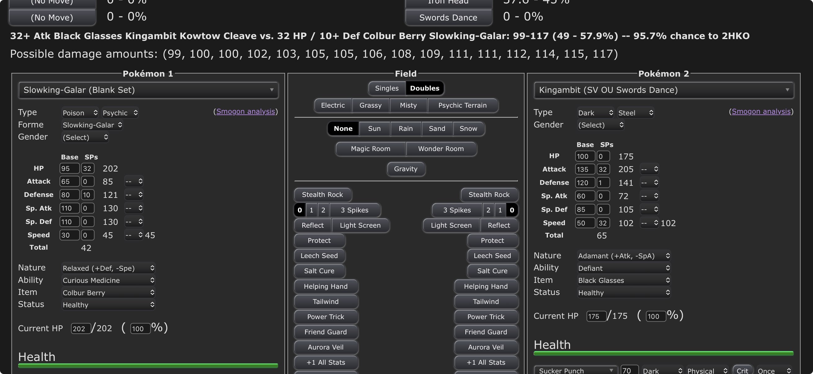This screenshot has height=374, width=813.
Task: Toggle Magic Room
Action: coord(371,149)
